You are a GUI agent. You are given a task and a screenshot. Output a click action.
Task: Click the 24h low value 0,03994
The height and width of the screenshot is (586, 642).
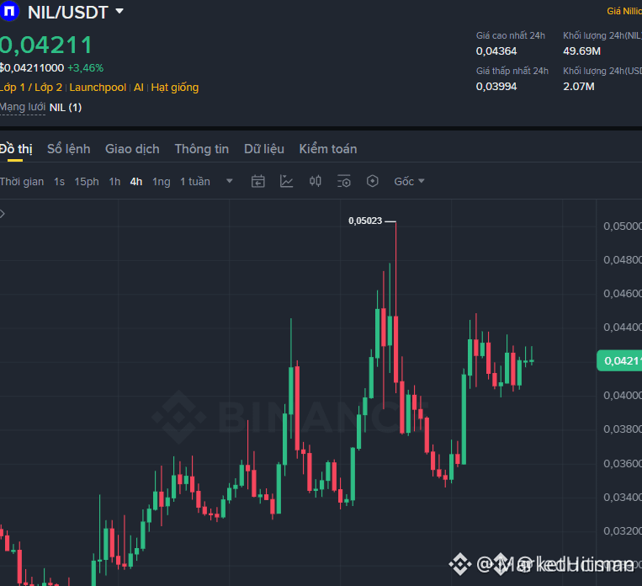coord(496,87)
